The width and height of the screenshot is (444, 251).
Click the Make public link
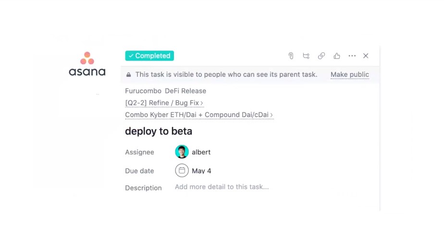350,74
